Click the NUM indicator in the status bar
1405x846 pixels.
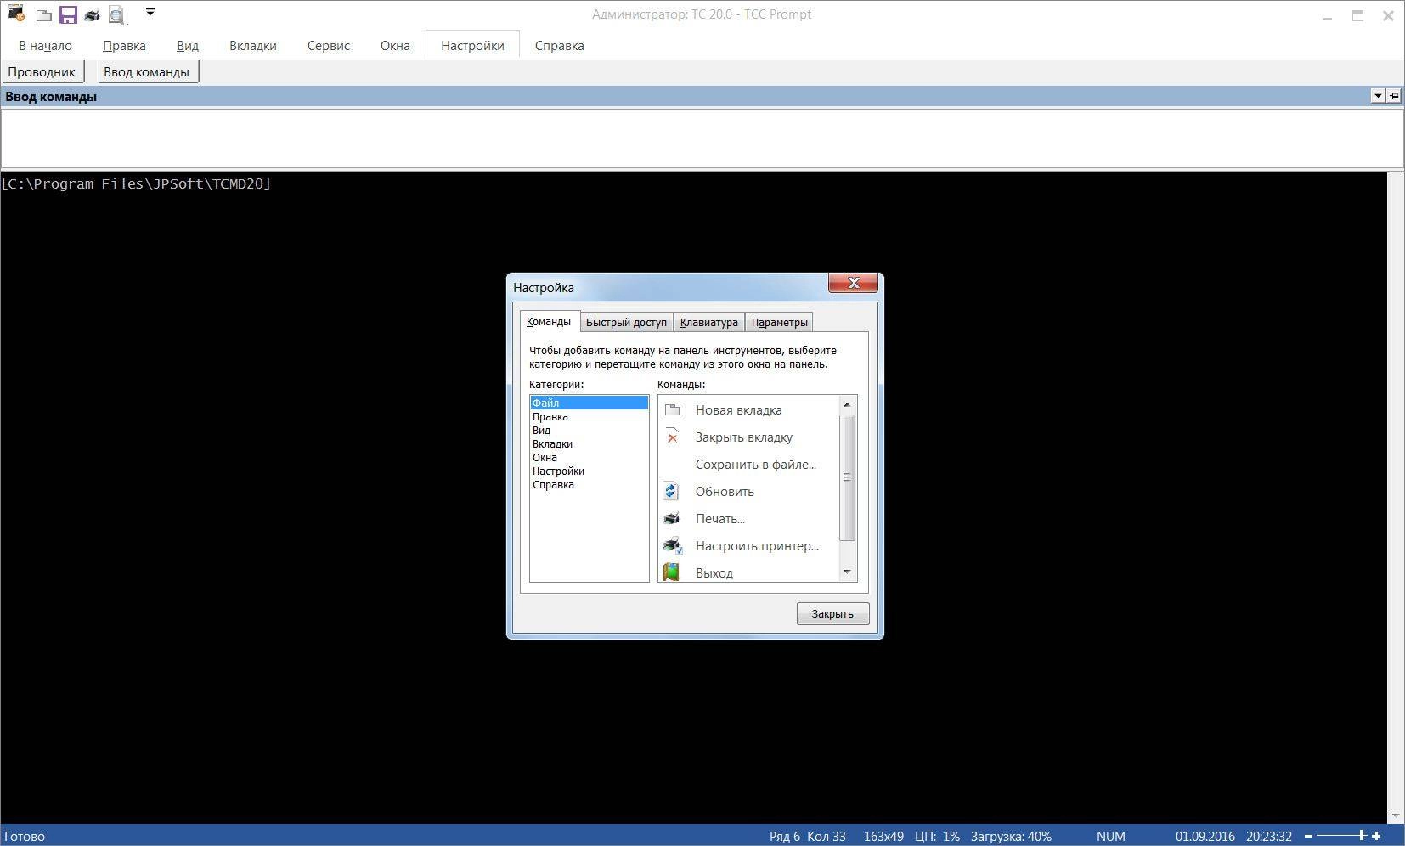(x=1110, y=836)
